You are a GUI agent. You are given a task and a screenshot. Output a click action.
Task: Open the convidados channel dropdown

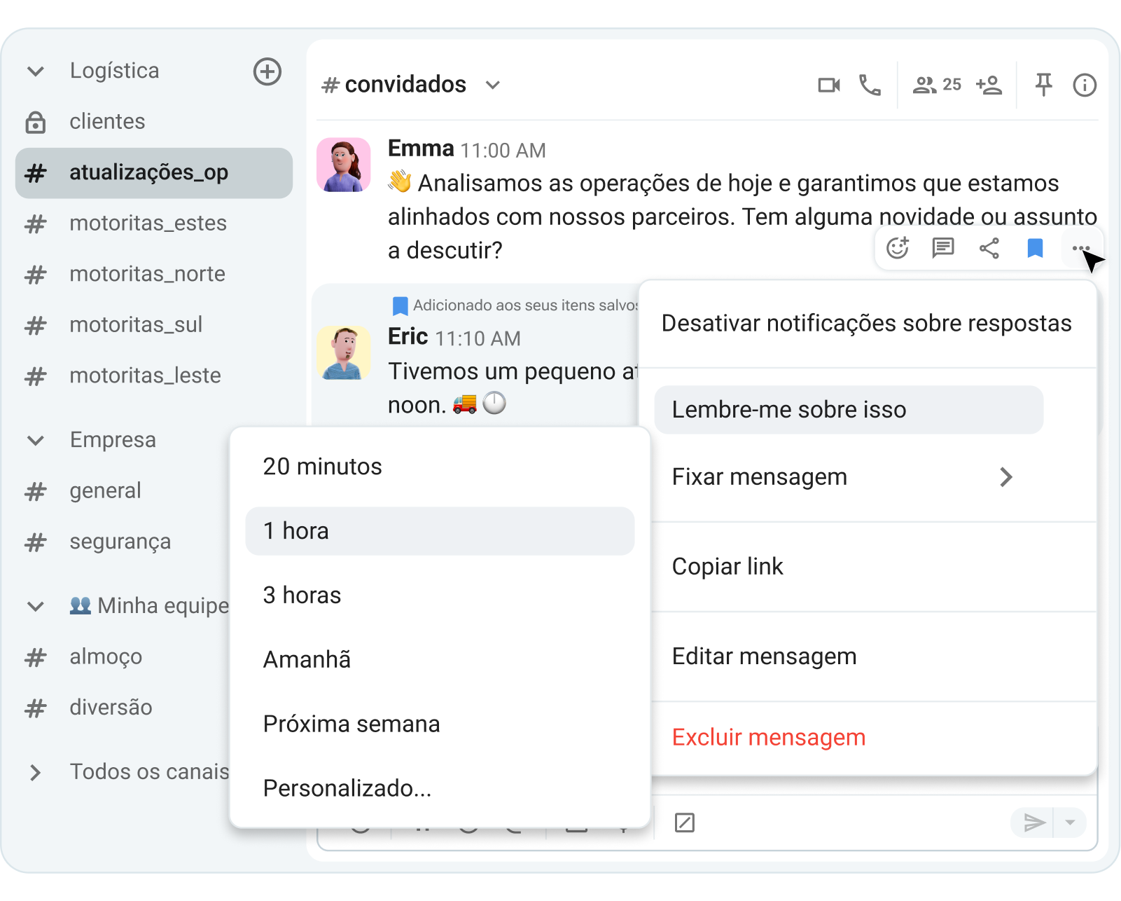pos(493,85)
